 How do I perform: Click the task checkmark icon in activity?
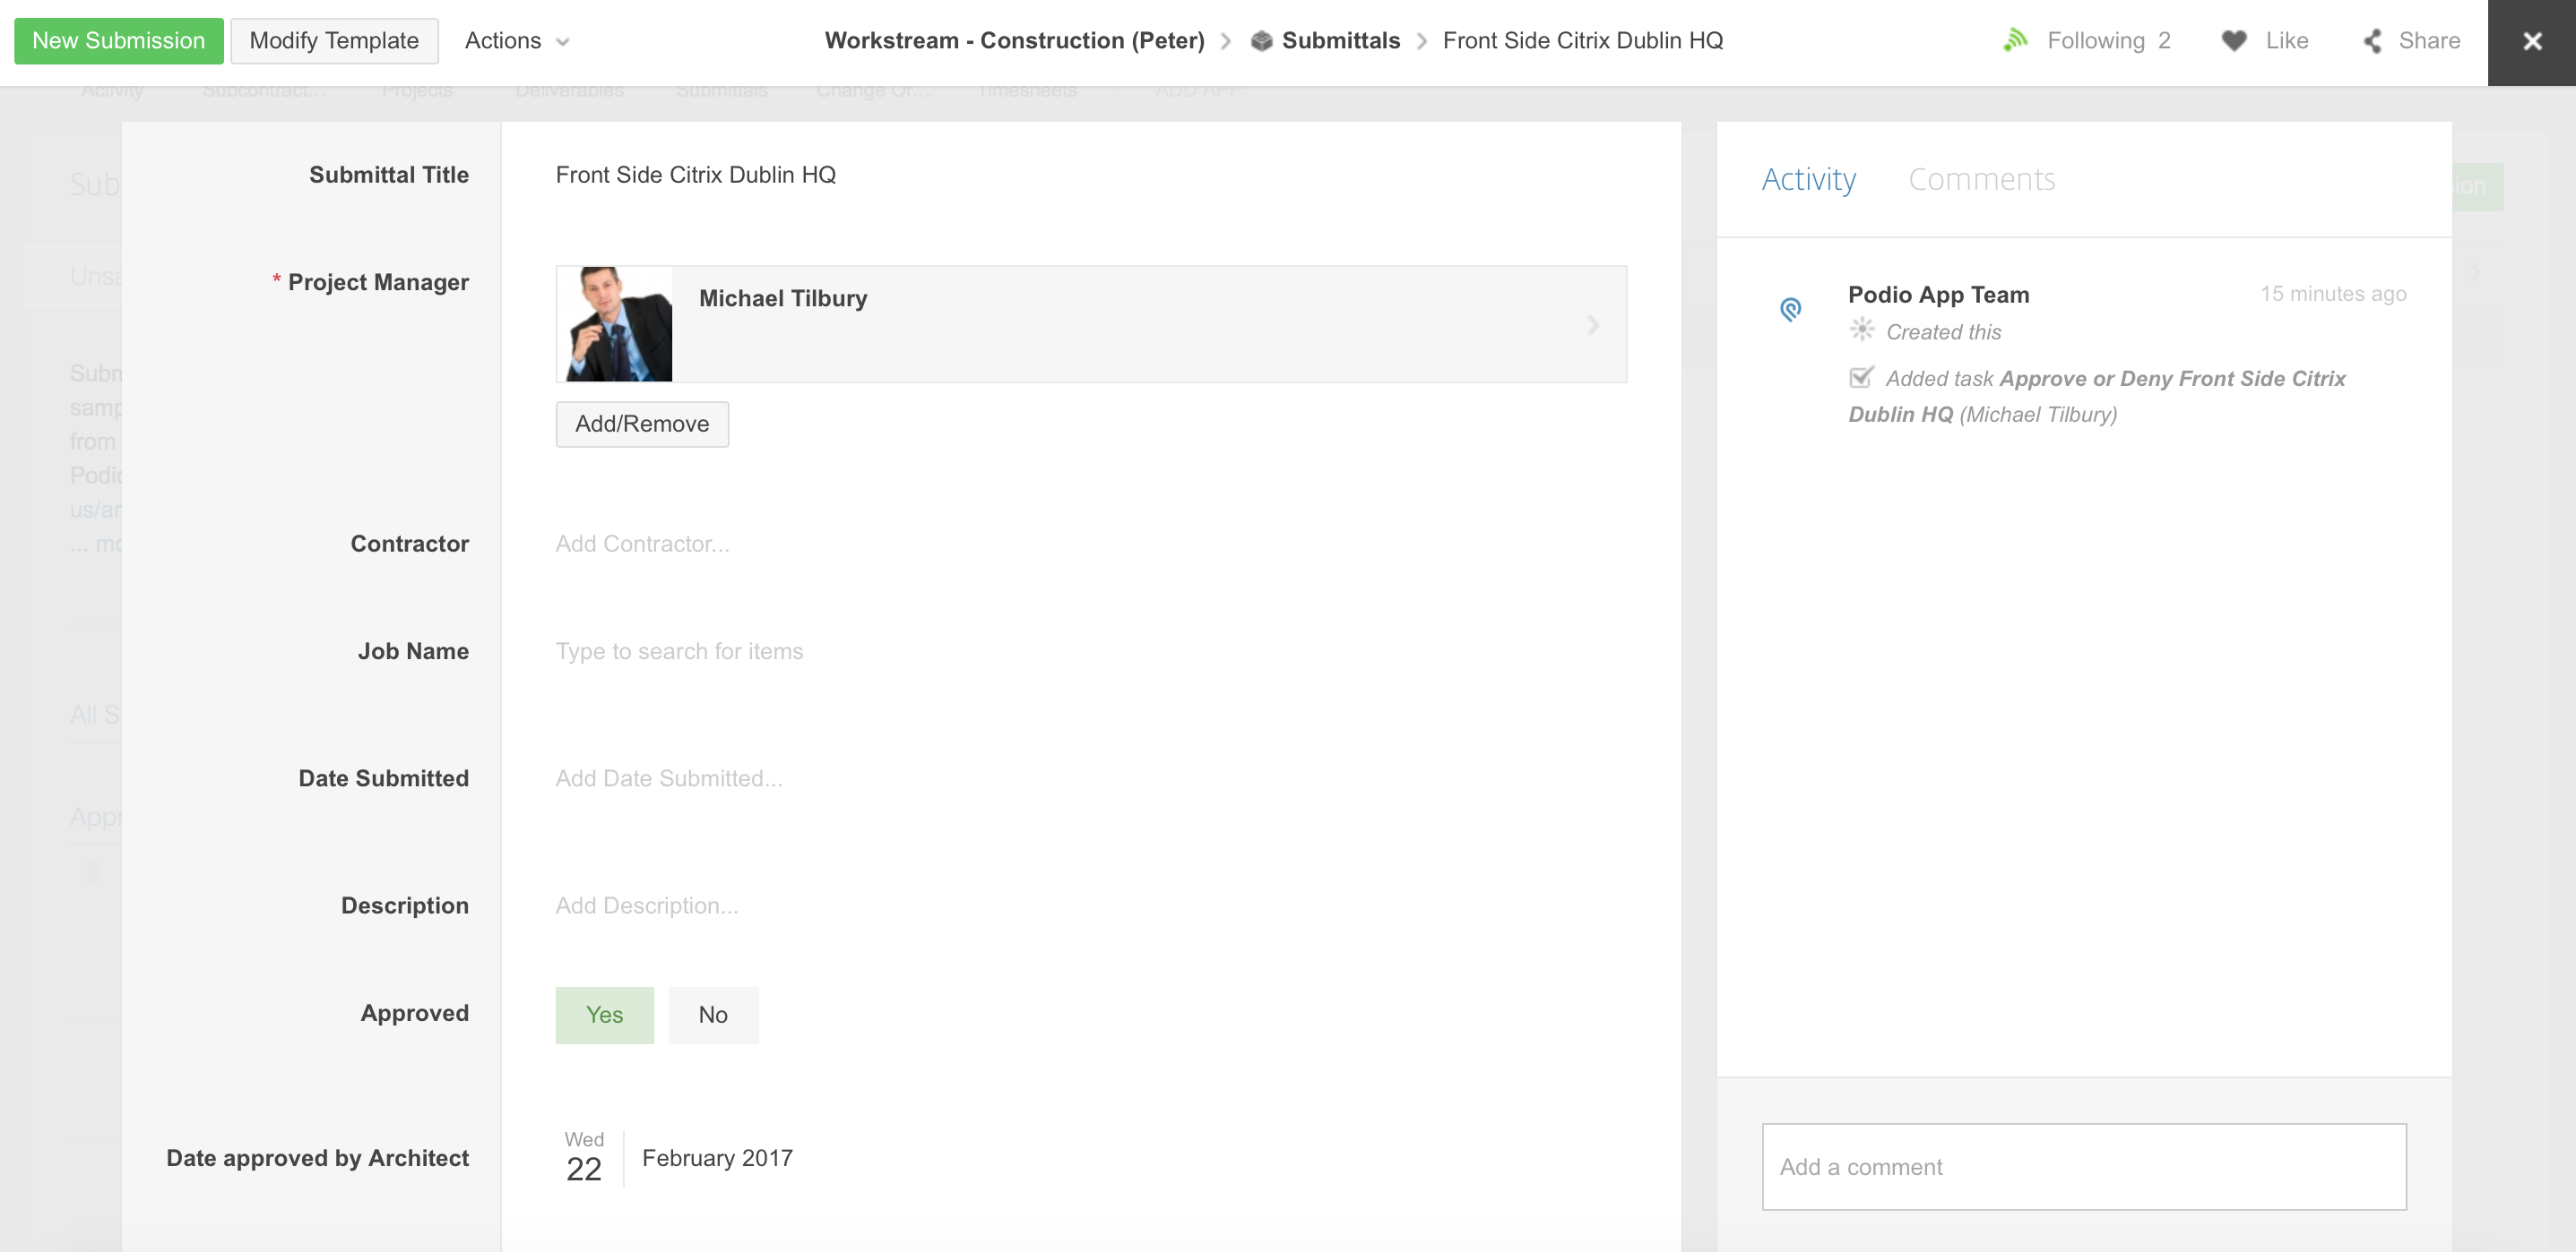click(1861, 378)
